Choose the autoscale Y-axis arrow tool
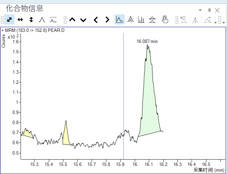Viewport: 227px width, 174px height. [31, 19]
